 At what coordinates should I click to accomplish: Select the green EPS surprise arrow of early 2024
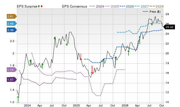pyautogui.click(x=30, y=62)
